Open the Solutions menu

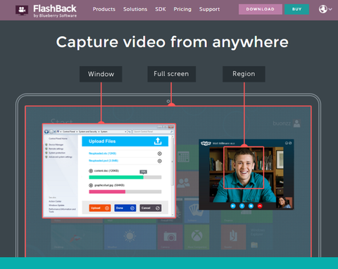pos(135,9)
